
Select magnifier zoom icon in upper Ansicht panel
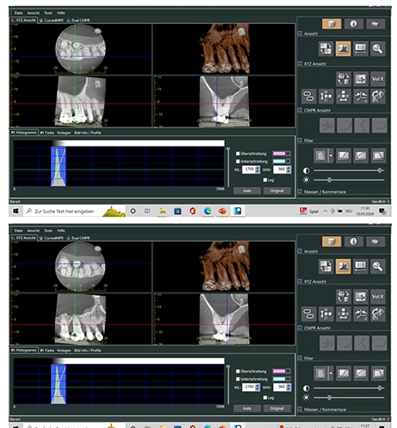[378, 49]
